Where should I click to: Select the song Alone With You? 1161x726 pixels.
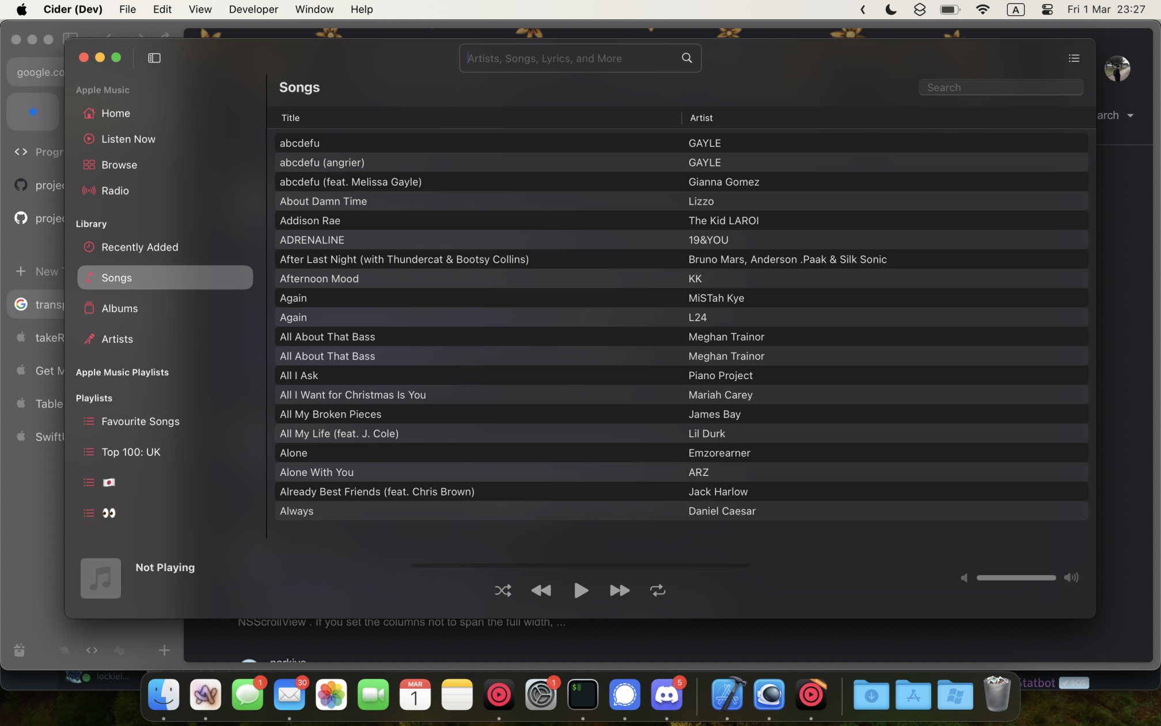coord(681,472)
